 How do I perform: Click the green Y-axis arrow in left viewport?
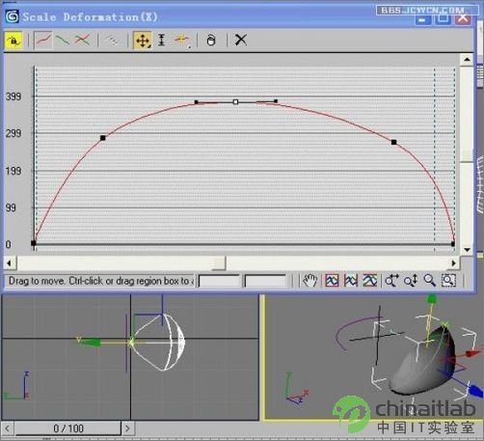click(89, 342)
